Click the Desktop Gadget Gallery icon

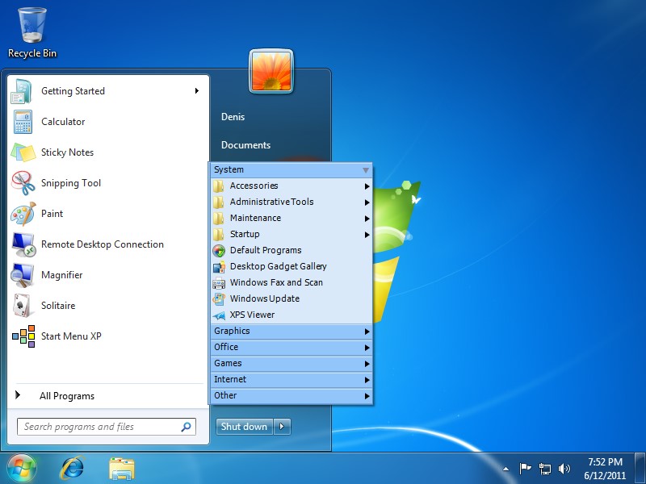tap(219, 267)
